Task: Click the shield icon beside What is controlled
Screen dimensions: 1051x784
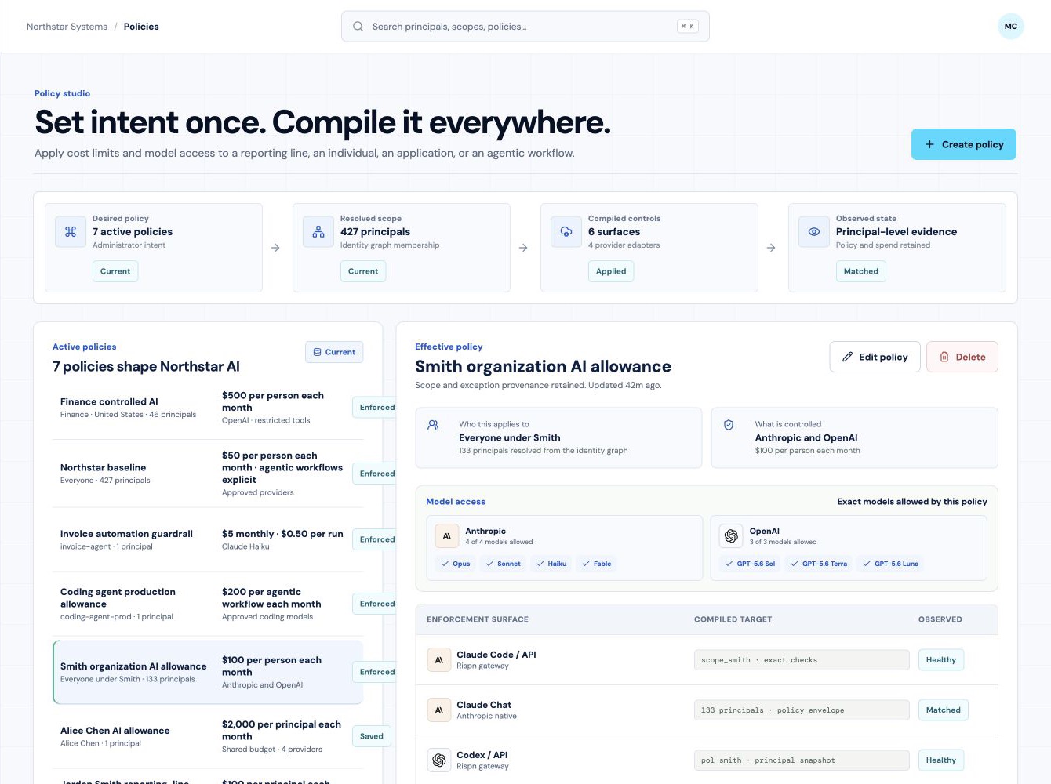Action: click(729, 425)
